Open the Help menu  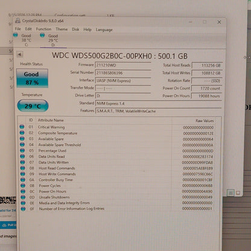tap(87, 30)
